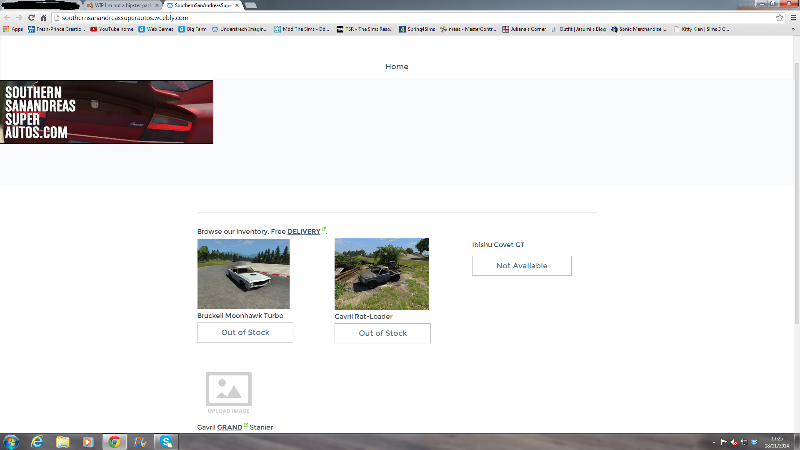
Task: Click Out of Stock under Gavril Rat-Loader
Action: 382,333
